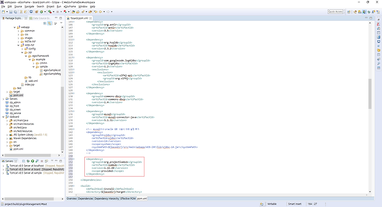Open the Project menu
Screen dimensions: 382x207
50,6
